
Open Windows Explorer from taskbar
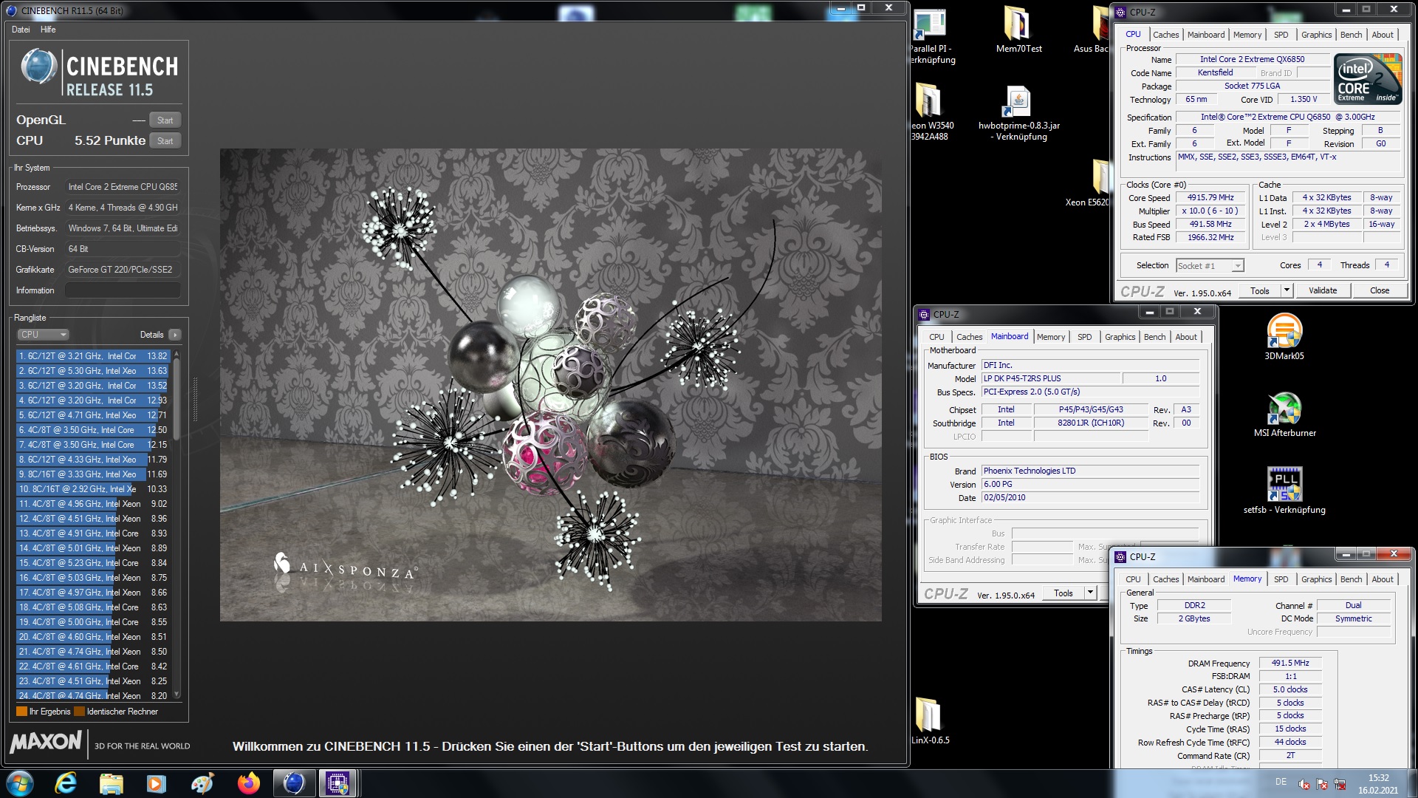point(111,783)
